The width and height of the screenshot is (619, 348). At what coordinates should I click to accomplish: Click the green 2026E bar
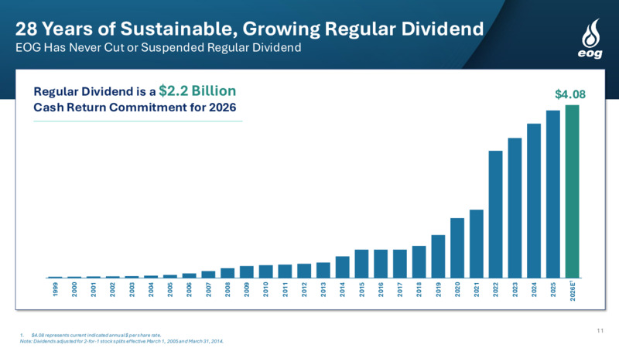pos(572,191)
